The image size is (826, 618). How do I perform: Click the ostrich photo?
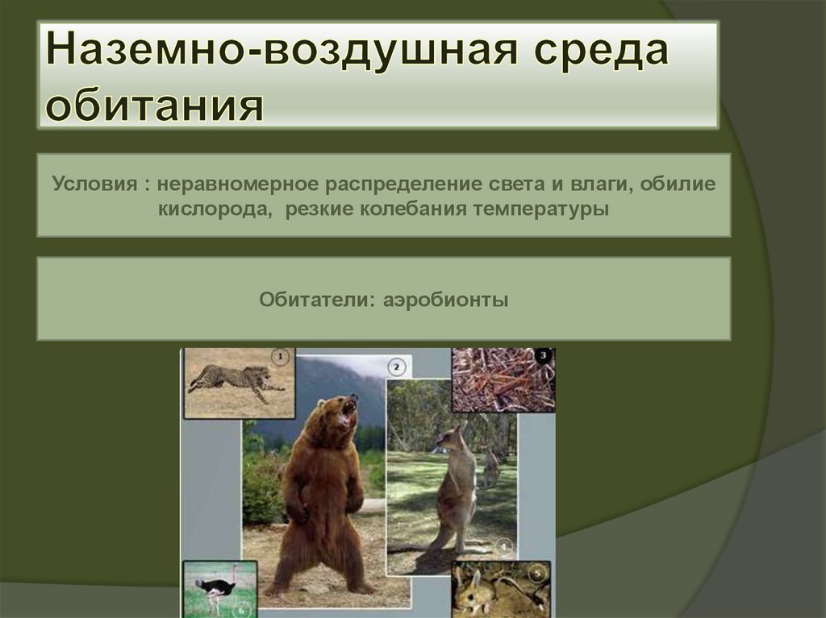point(220,590)
